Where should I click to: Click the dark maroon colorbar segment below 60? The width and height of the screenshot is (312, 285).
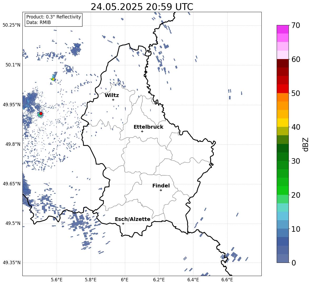(282, 63)
